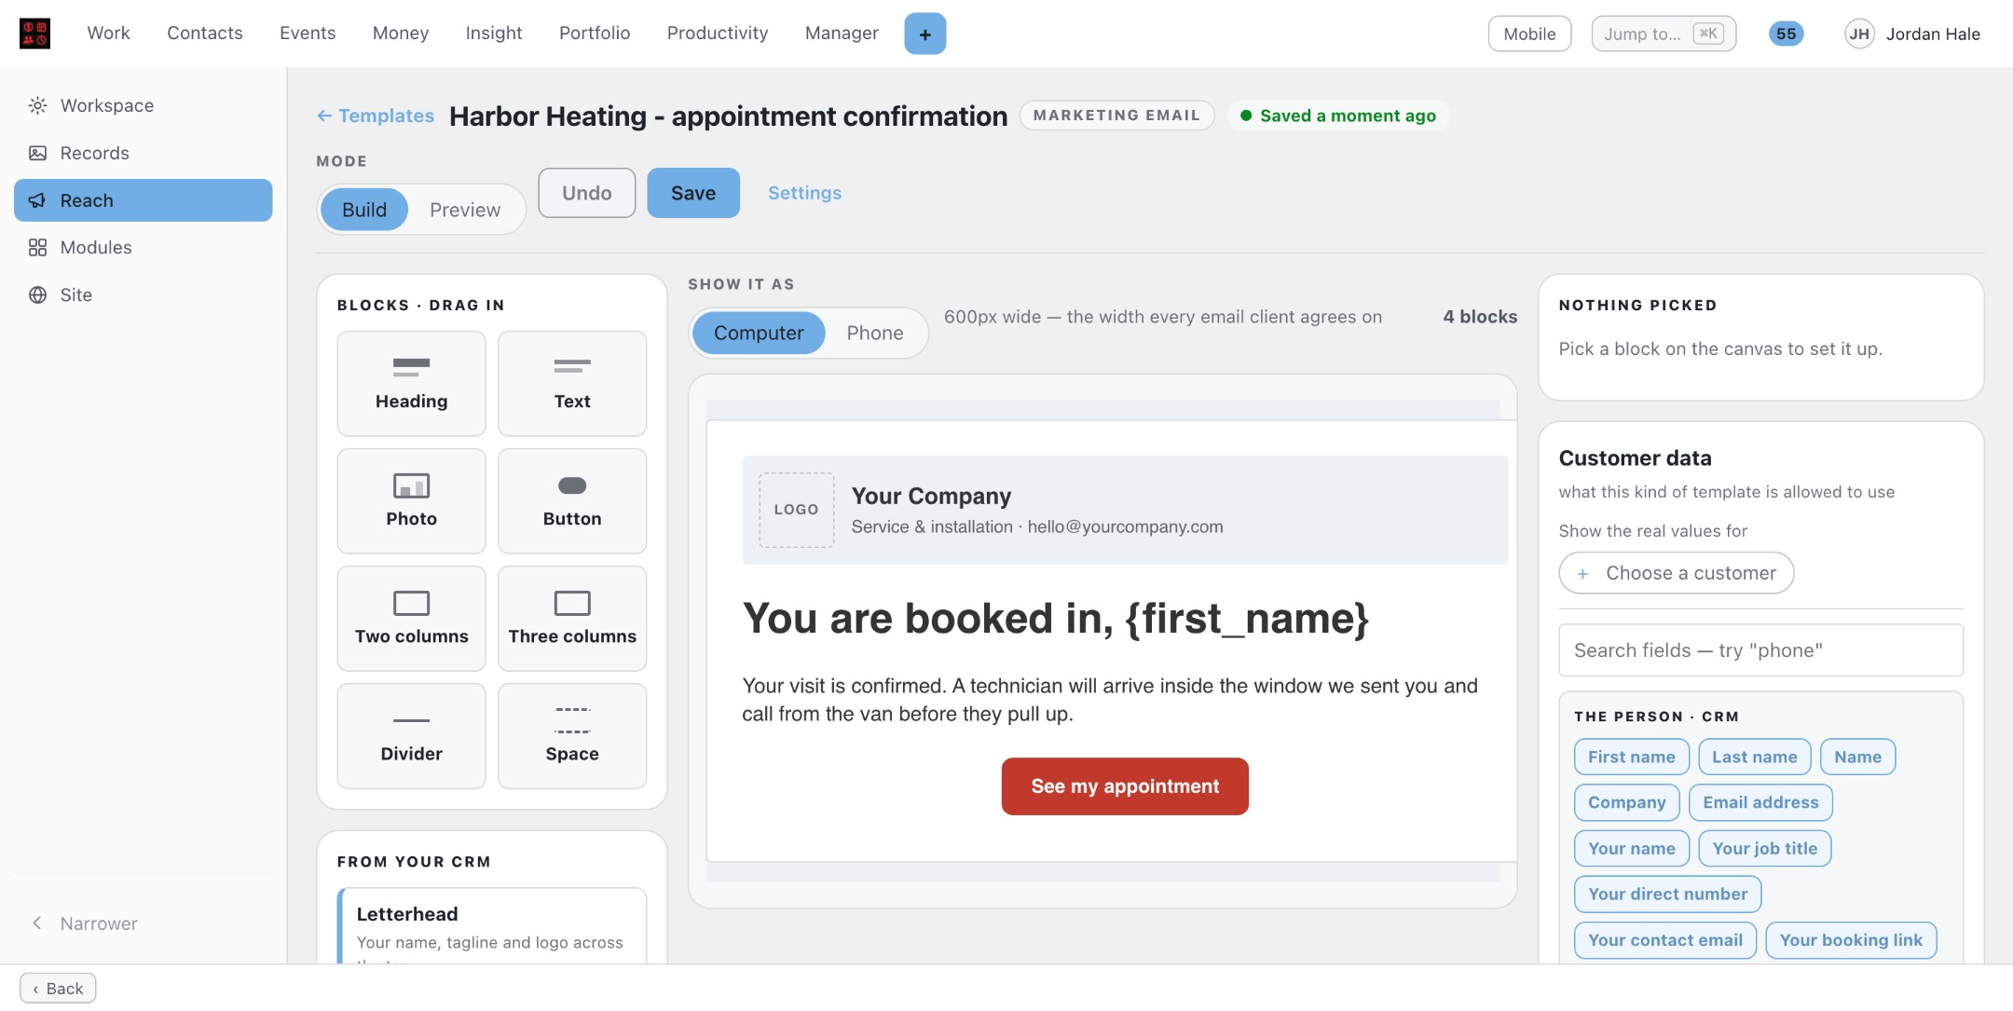Image resolution: width=2013 pixels, height=1011 pixels.
Task: Show the email as Phone
Action: tap(875, 333)
